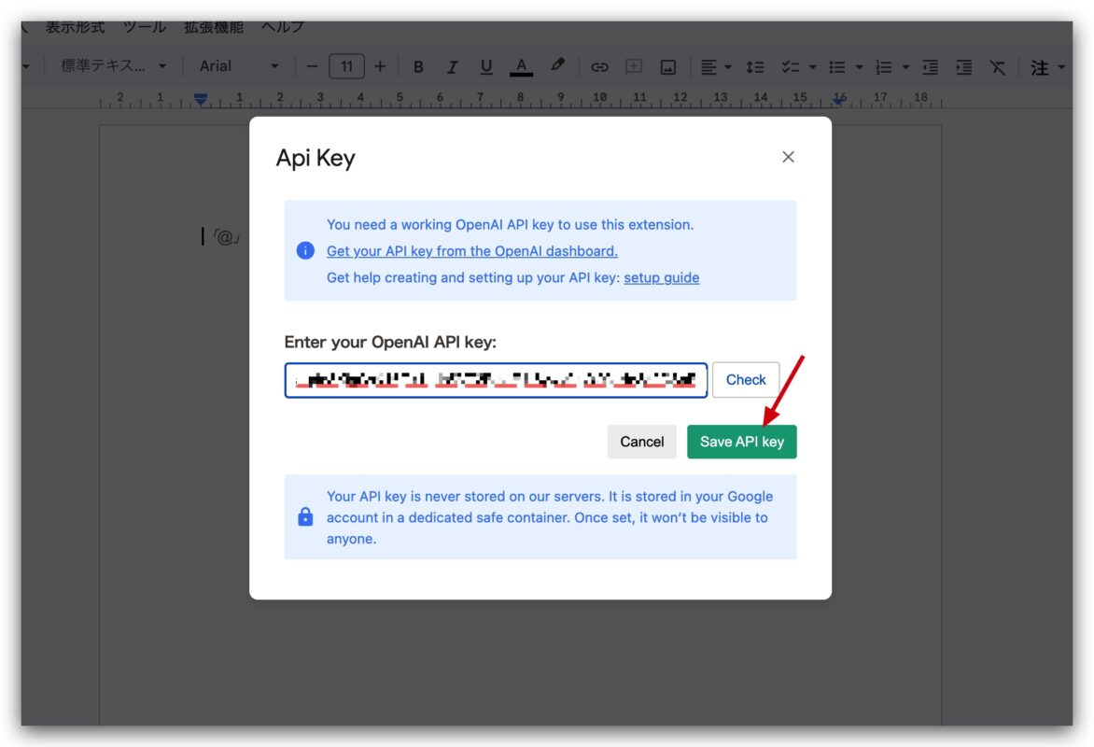Click the left indent marker on ruler
This screenshot has height=747, width=1094.
tap(201, 99)
